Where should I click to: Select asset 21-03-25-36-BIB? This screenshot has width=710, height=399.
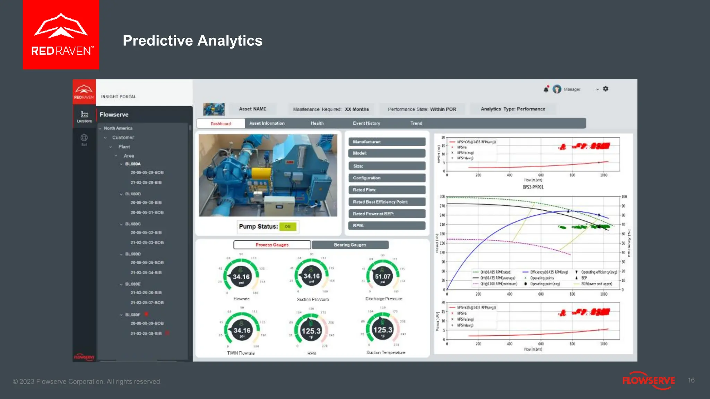tap(146, 293)
